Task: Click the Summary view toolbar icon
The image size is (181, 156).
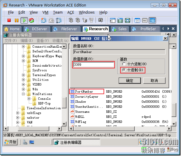Action: coord(137,20)
